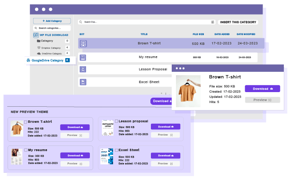The height and width of the screenshot is (179, 298).
Task: Sort by the TITLE column header
Action: pos(144,34)
